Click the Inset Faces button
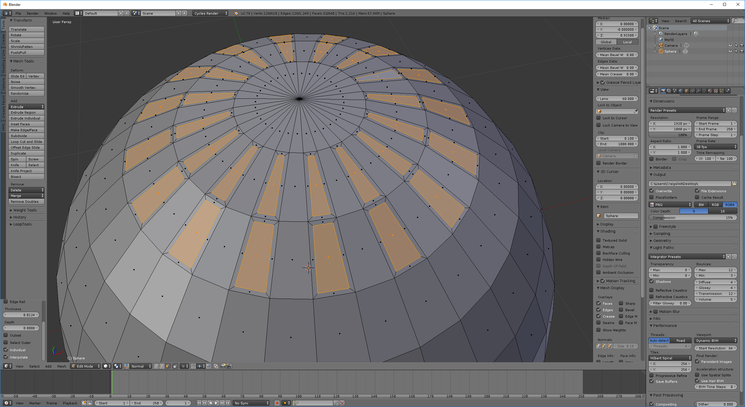Image resolution: width=745 pixels, height=407 pixels. 26,124
